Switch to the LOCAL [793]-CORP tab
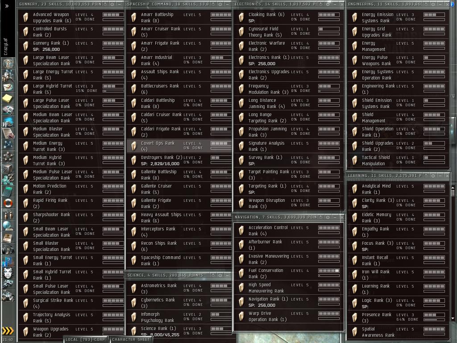Viewport: 457px width, 343px height. (x=85, y=339)
